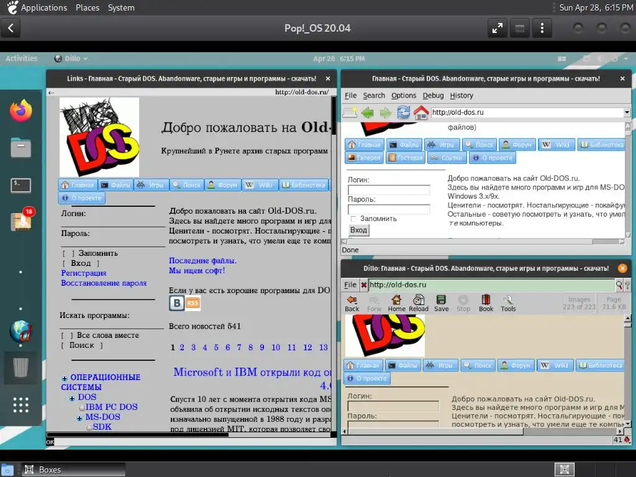Click vertical scrollbar in upper-right browser
Viewport: 636px width, 477px height.
pos(628,181)
